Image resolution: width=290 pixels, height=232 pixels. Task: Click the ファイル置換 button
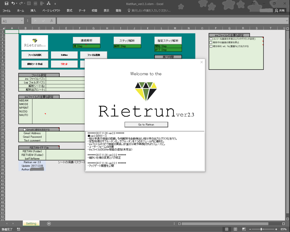(93, 55)
